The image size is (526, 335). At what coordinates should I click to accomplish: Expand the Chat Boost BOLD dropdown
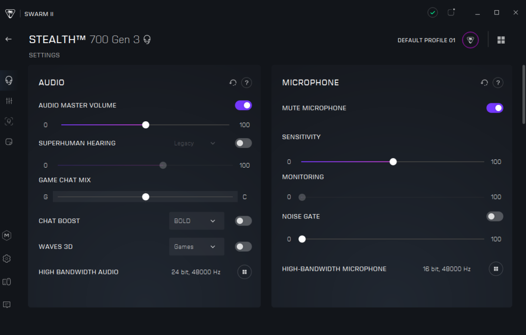point(196,221)
